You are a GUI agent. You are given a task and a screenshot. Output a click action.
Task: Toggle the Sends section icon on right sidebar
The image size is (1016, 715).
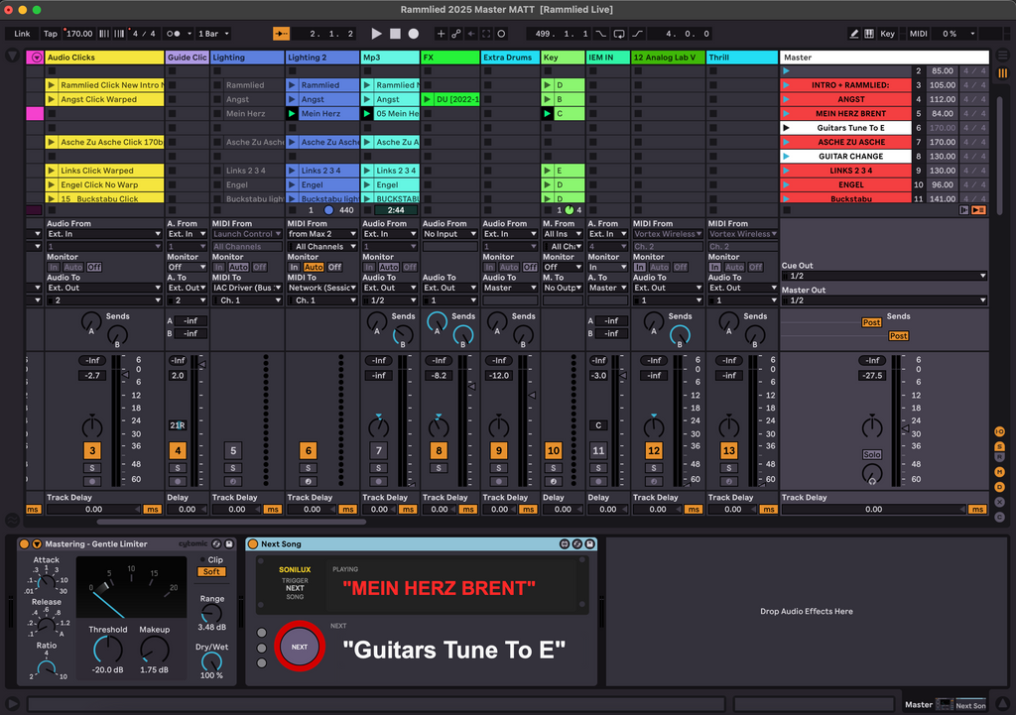tap(1000, 446)
